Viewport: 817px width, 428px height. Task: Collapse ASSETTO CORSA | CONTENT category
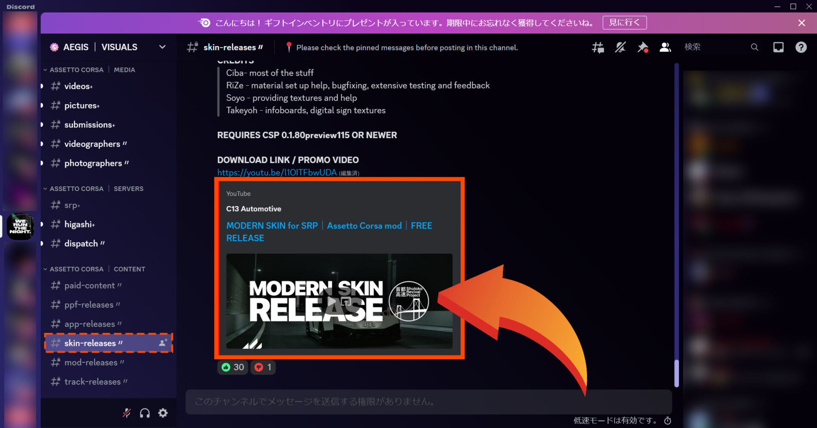(95, 269)
